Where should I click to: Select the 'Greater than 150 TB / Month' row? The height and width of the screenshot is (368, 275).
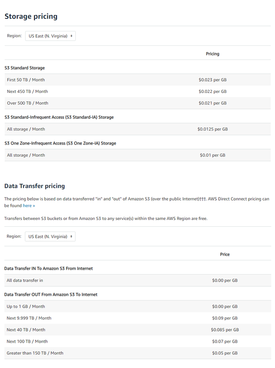pyautogui.click(x=35, y=353)
